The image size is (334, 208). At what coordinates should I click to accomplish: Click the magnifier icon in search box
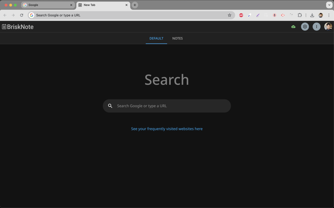tap(110, 106)
